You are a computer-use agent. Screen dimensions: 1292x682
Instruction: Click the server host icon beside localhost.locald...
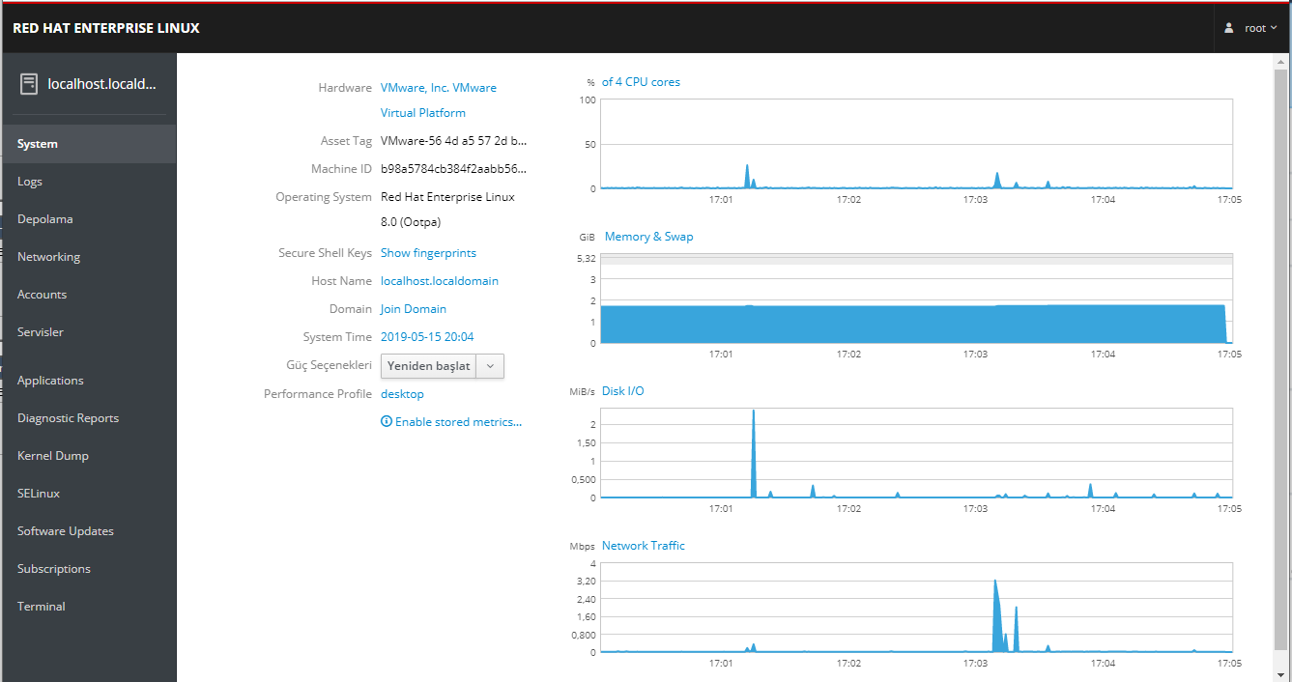[29, 84]
